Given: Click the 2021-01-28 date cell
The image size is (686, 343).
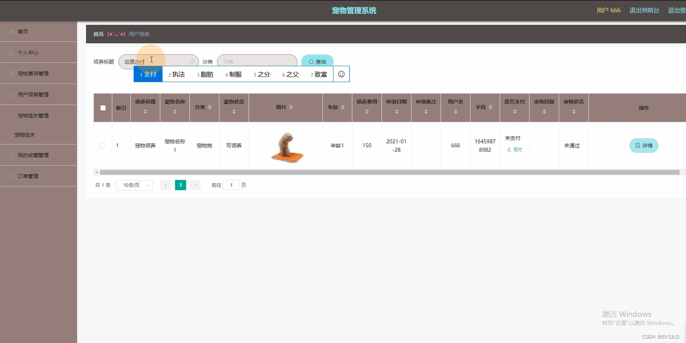Looking at the screenshot, I should [396, 146].
